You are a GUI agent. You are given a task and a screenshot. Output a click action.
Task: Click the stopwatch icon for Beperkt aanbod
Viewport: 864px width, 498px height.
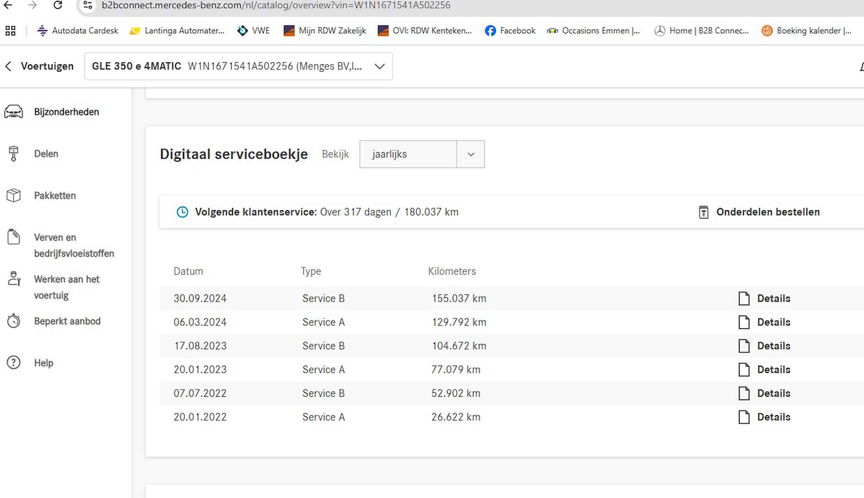tap(13, 321)
